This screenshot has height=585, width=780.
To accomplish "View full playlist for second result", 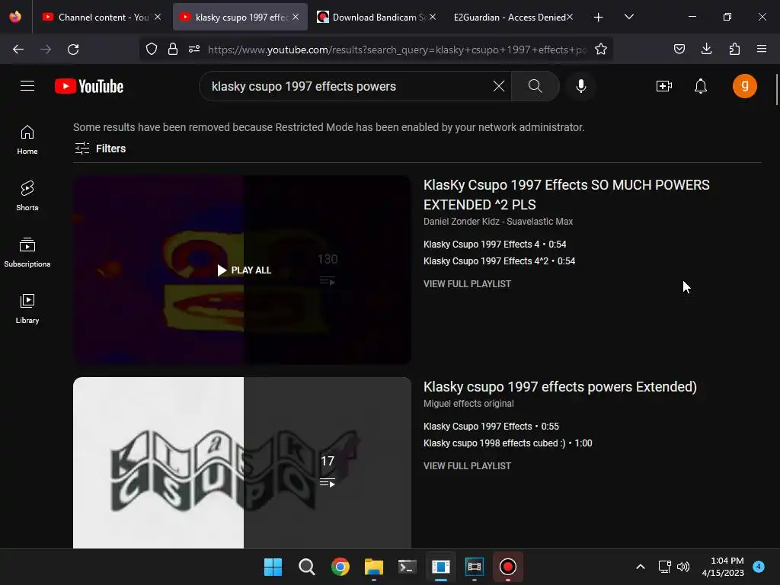I will point(467,466).
